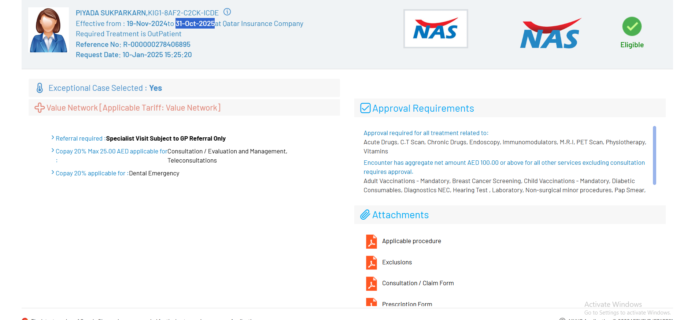Expand the Referral required row chevron
Viewport: 691px width, 320px height.
click(53, 138)
